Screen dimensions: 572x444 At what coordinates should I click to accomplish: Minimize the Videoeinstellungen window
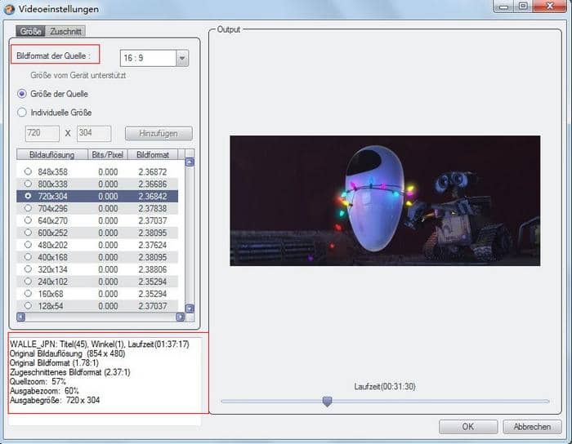(504, 7)
